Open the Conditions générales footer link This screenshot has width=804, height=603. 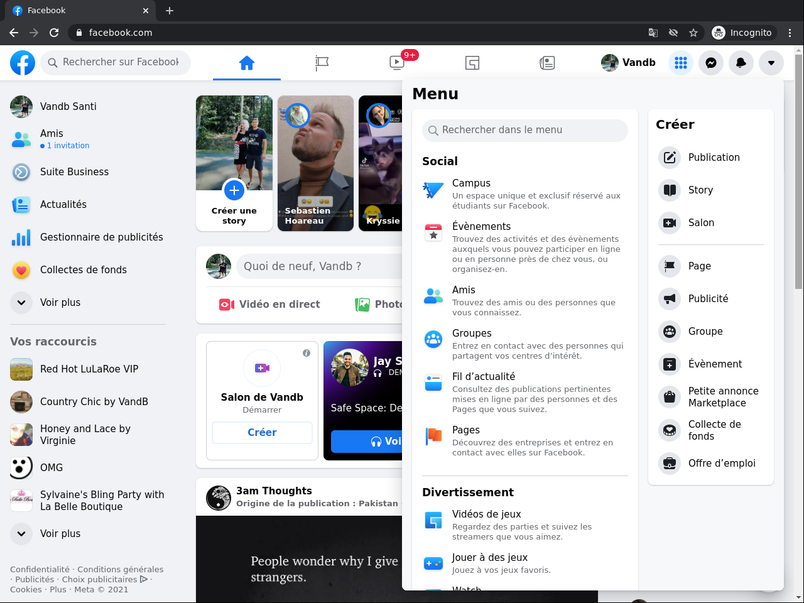121,570
